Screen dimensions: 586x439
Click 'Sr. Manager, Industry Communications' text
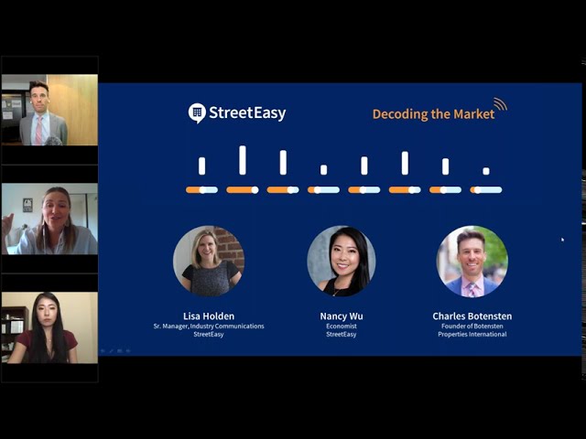click(x=209, y=327)
